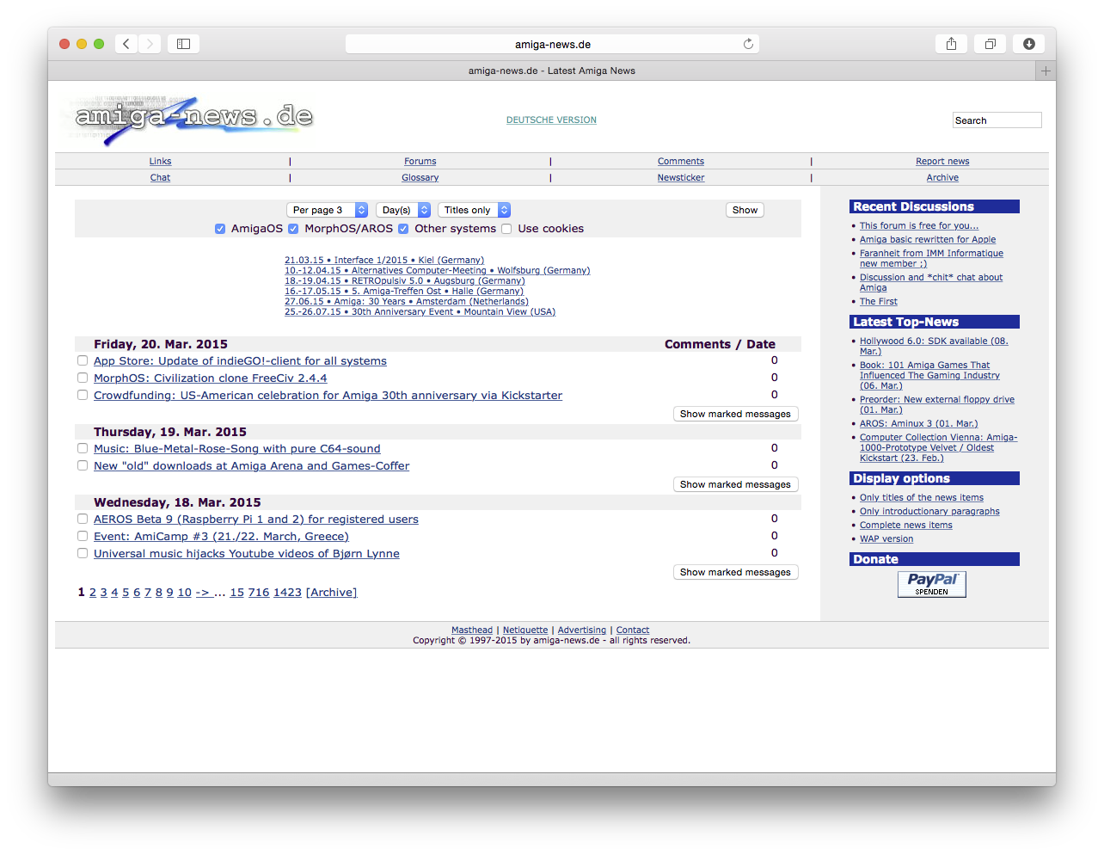Viewport: 1104px width, 855px height.
Task: Click Show marked messages under Friday news
Action: coord(735,414)
